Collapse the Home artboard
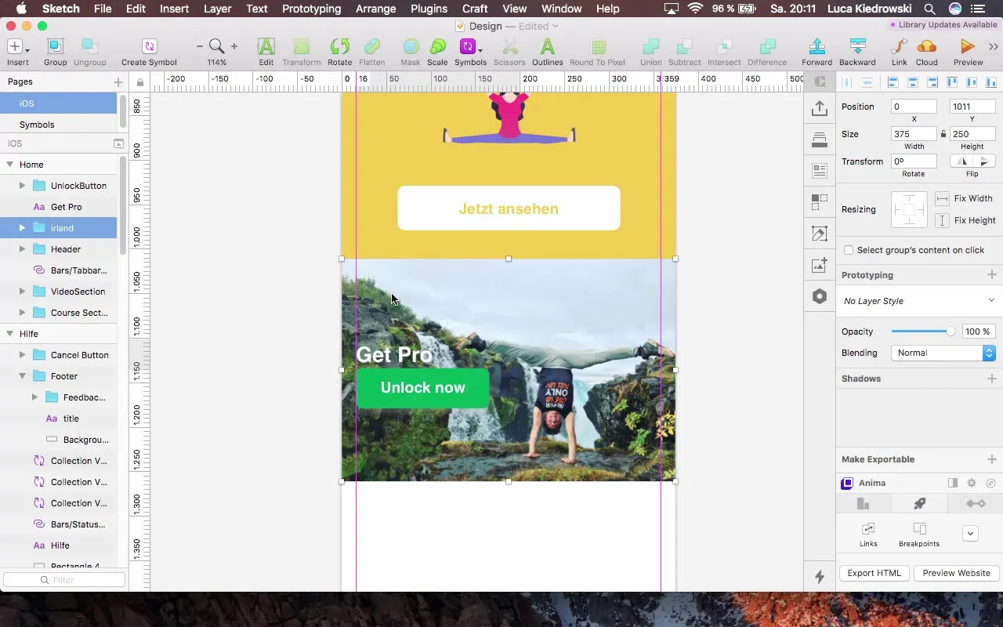The image size is (1003, 627). coord(9,165)
